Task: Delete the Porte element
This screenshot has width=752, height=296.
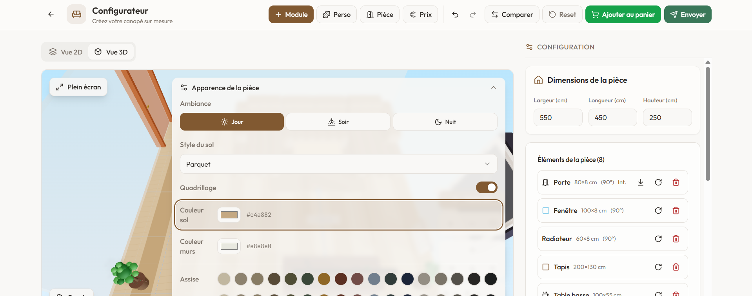Action: click(x=676, y=182)
